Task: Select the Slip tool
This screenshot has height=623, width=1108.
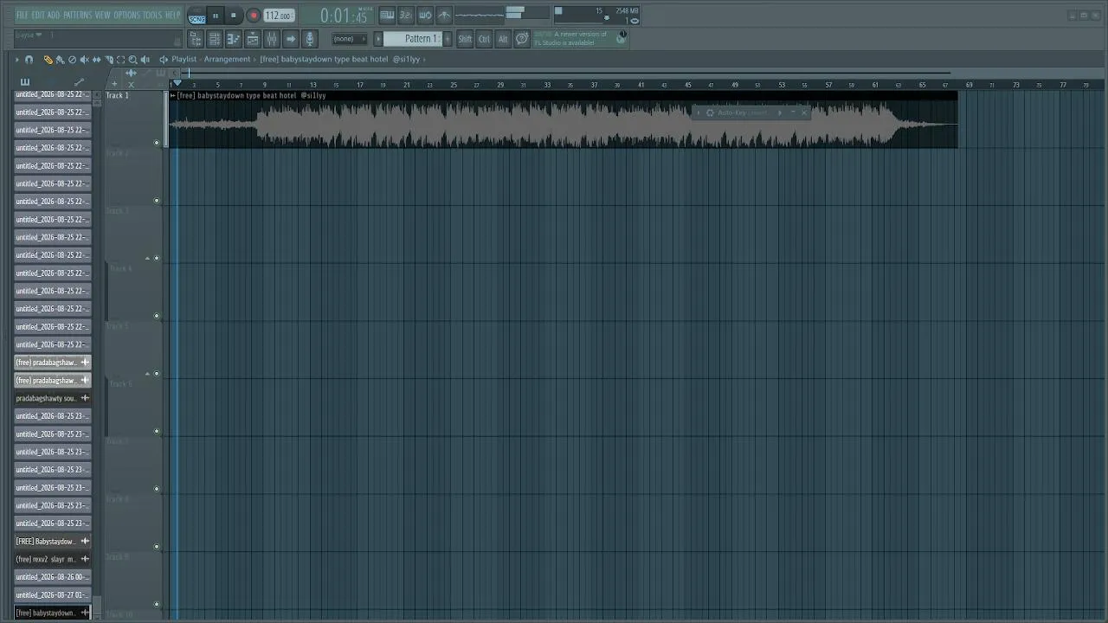Action: (x=96, y=60)
